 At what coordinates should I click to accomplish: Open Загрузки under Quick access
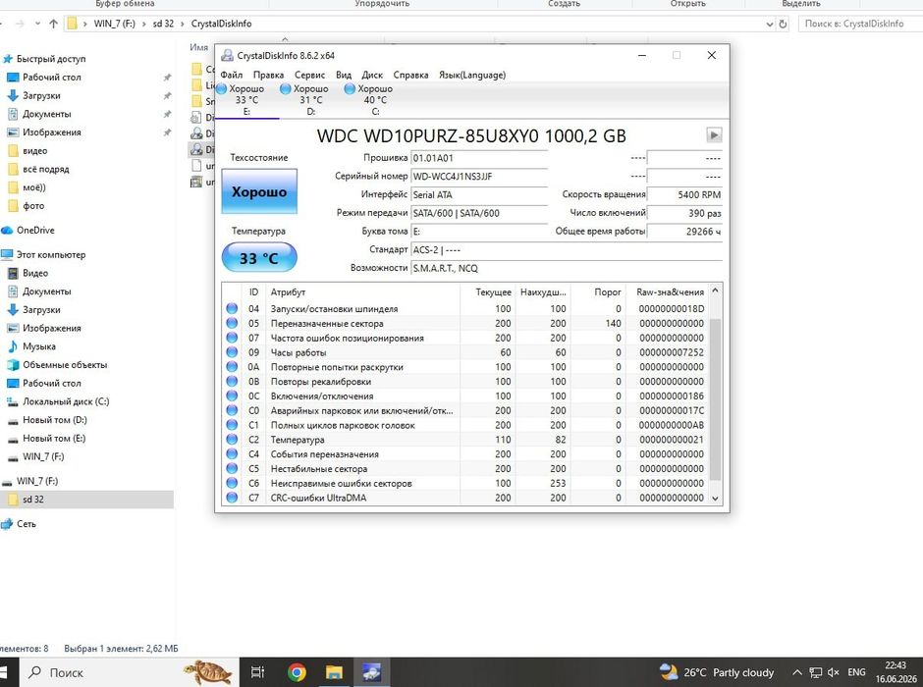pos(41,95)
